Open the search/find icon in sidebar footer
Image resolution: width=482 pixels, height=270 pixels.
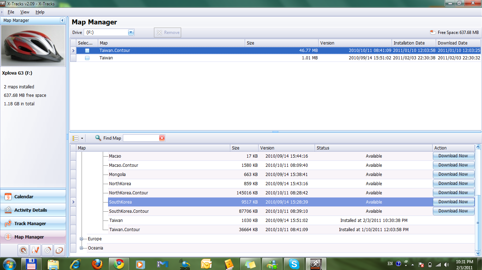click(23, 250)
